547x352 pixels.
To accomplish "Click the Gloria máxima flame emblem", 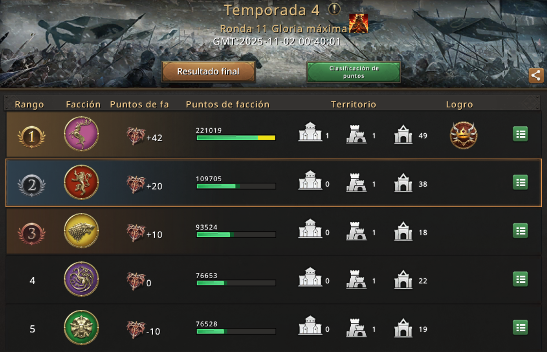I will pos(359,23).
